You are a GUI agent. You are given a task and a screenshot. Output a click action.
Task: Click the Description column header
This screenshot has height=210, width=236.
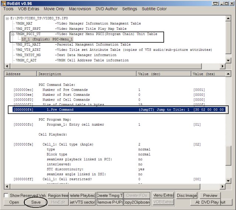(x=86, y=74)
